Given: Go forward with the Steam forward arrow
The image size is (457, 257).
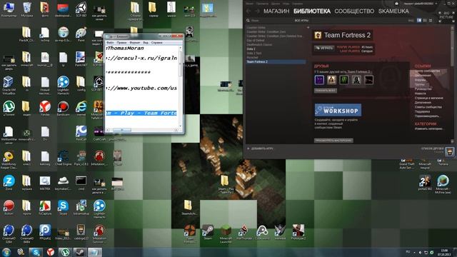Looking at the screenshot, I should [257, 11].
